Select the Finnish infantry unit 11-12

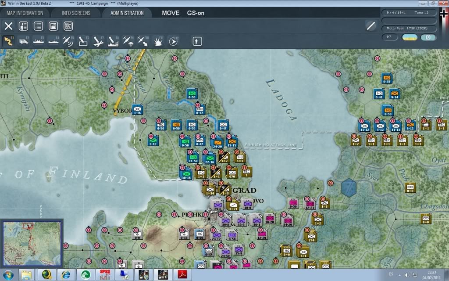pyautogui.click(x=364, y=126)
